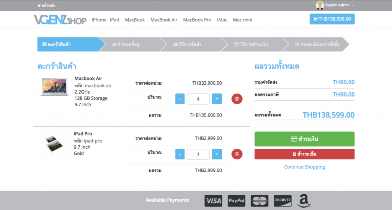Click the red clear cart button

[304, 154]
